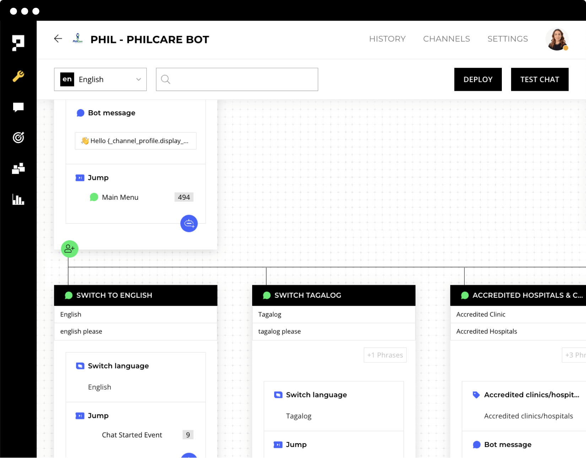The image size is (586, 458).
Task: Select the wrench Bot Builder tool in sidebar
Action: point(18,76)
